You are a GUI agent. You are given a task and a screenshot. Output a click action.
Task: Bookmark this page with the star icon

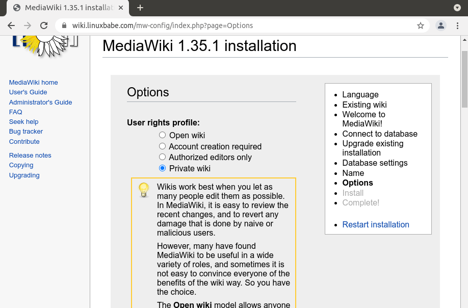pos(421,25)
